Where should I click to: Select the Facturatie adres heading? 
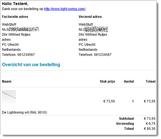point(15,17)
